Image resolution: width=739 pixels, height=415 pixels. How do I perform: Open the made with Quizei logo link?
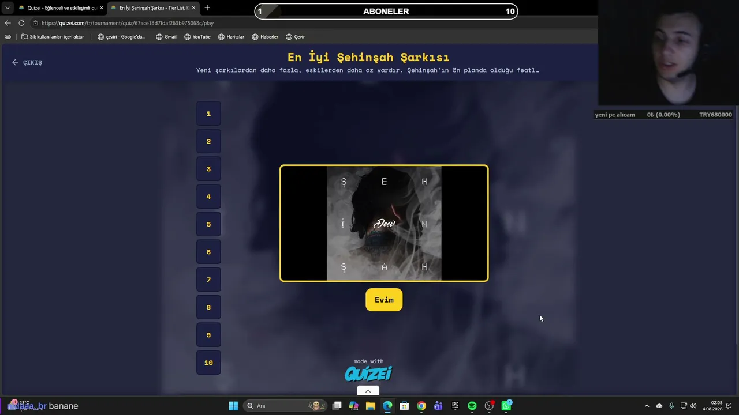[368, 370]
